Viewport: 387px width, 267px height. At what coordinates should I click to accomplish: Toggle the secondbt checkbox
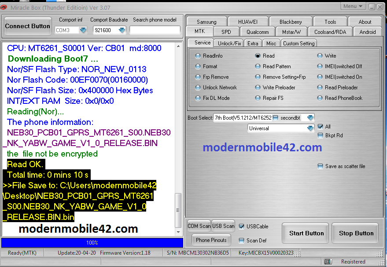(x=276, y=118)
